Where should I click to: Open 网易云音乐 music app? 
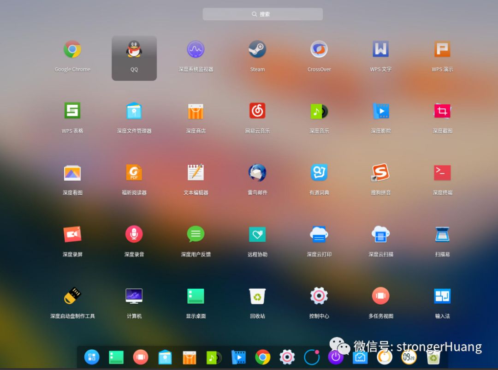(257, 111)
